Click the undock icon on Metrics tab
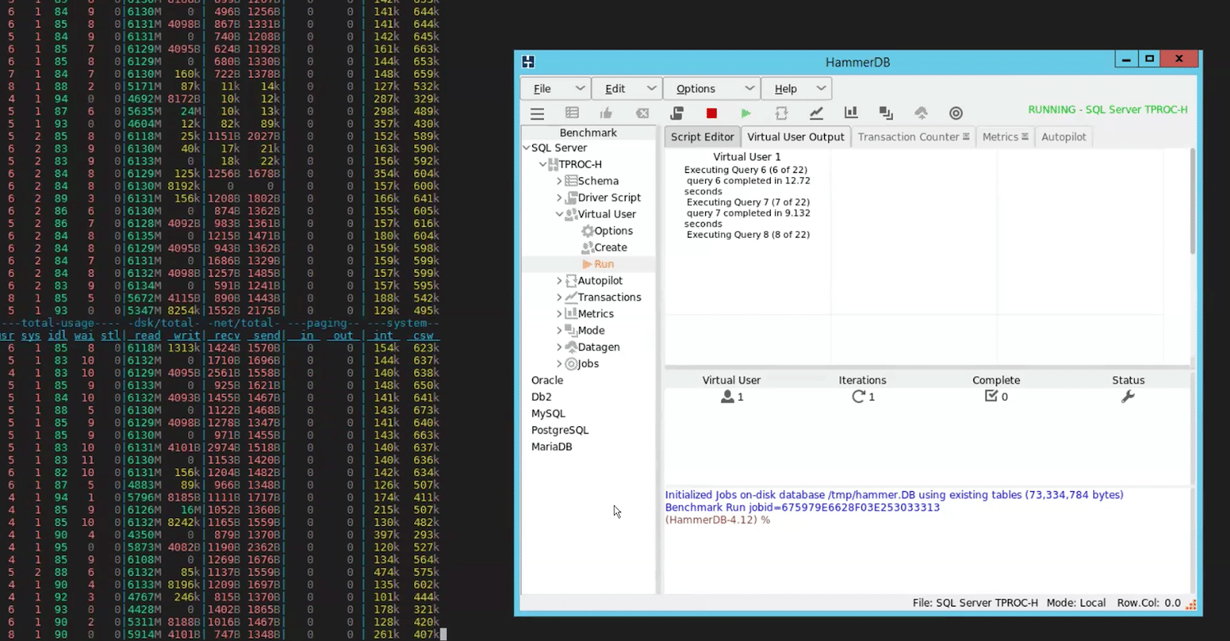 (1025, 137)
